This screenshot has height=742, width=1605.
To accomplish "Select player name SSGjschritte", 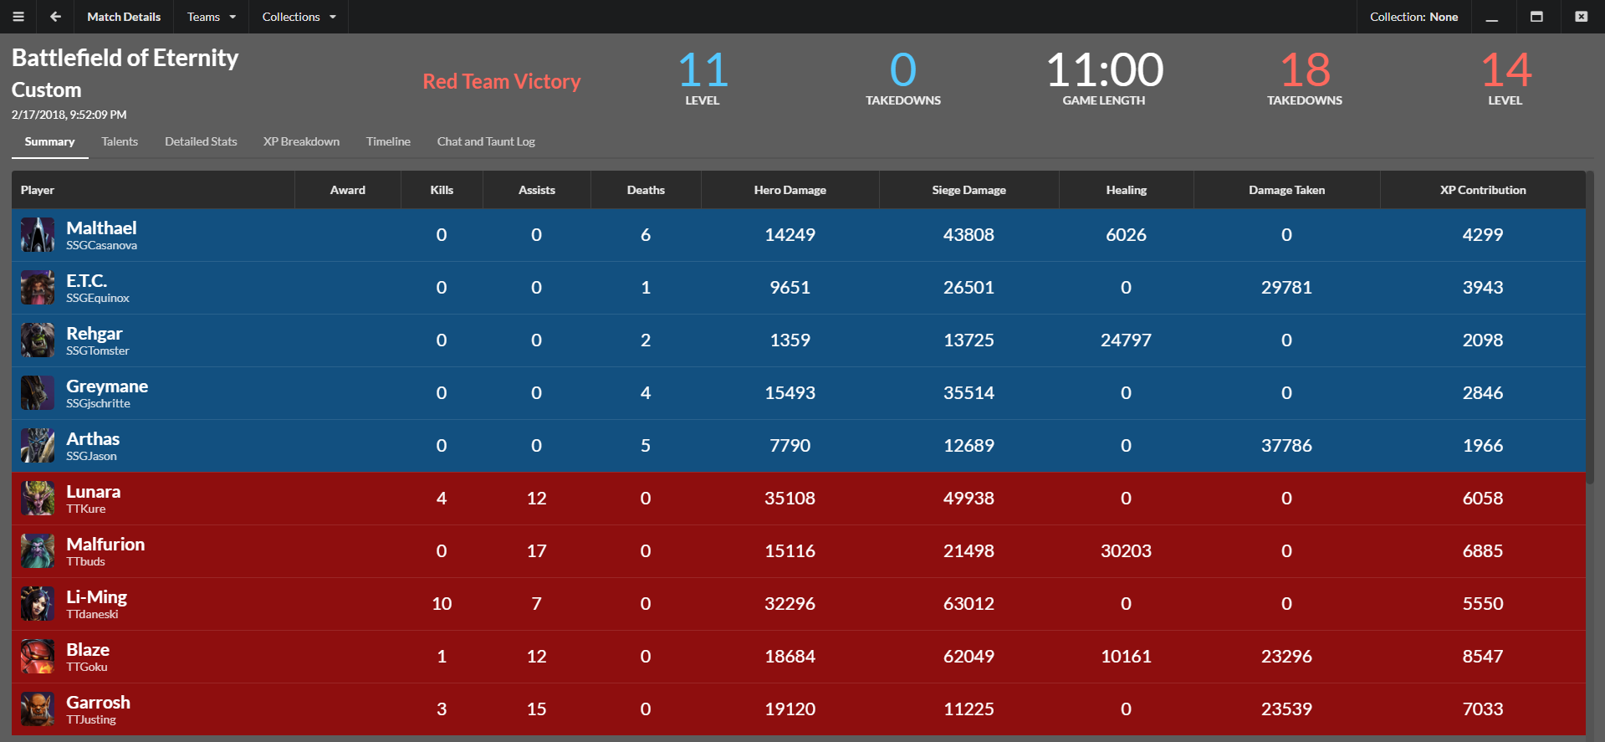I will (x=99, y=404).
